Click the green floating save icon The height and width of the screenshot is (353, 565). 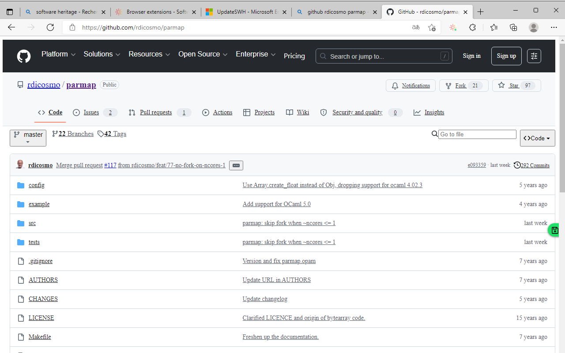(555, 230)
